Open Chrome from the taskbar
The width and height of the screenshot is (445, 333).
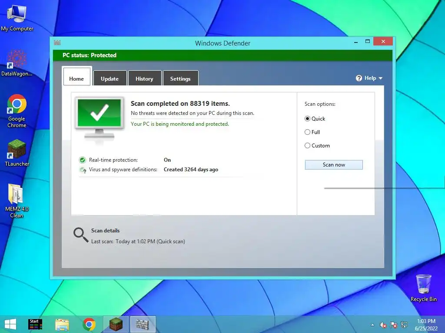click(89, 324)
